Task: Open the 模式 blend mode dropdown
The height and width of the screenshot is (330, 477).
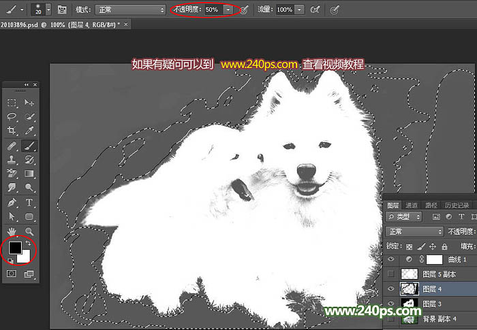Action: click(130, 10)
